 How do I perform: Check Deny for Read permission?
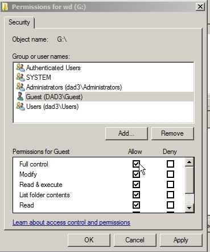tap(170, 205)
